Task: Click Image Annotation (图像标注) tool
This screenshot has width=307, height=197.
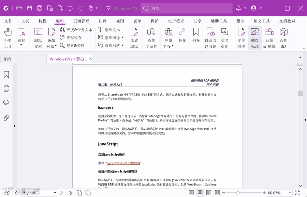Action: coord(255,38)
